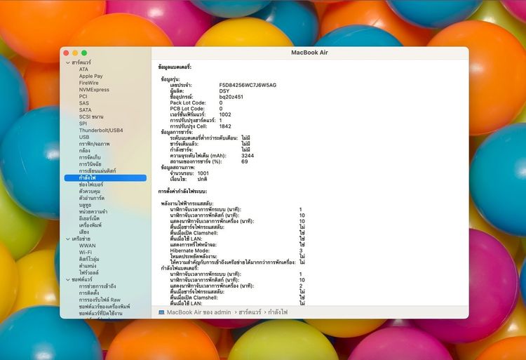Select FireWire in the hardware list

[88, 83]
